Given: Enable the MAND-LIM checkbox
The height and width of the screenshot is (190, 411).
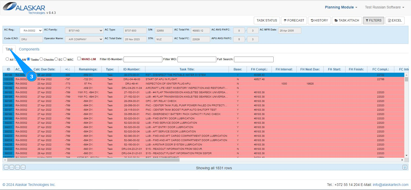Looking at the screenshot, I should tap(79, 59).
